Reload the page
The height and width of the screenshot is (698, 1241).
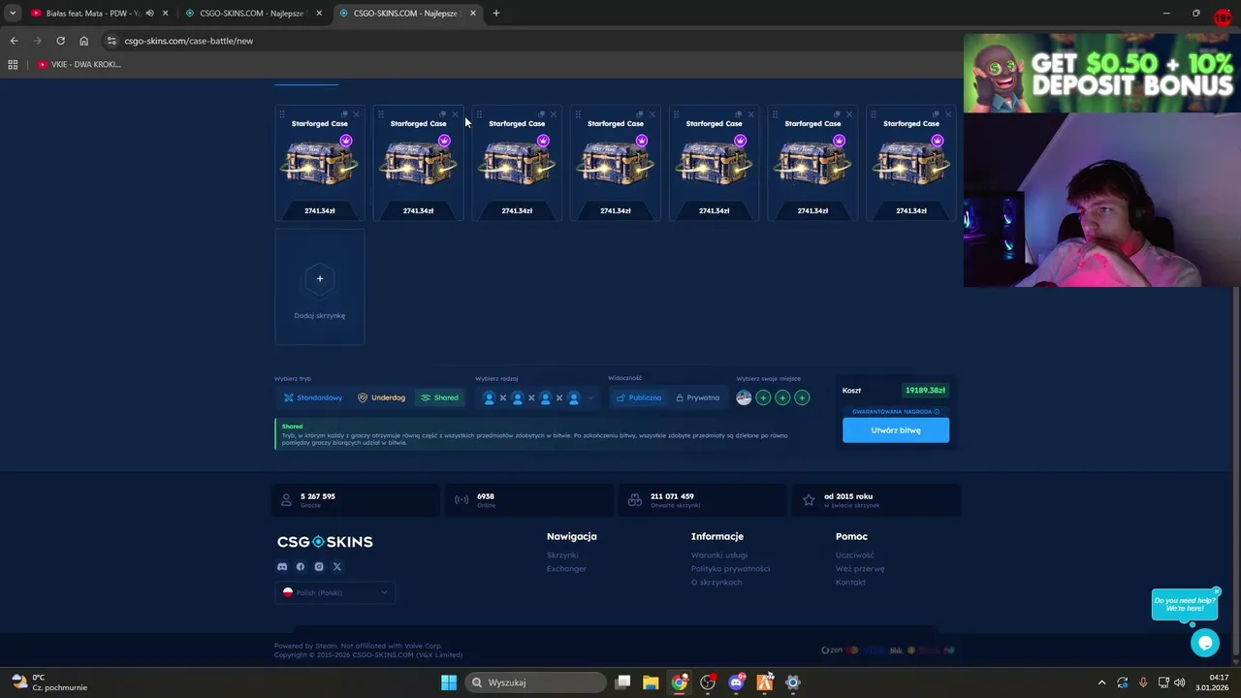coord(60,41)
